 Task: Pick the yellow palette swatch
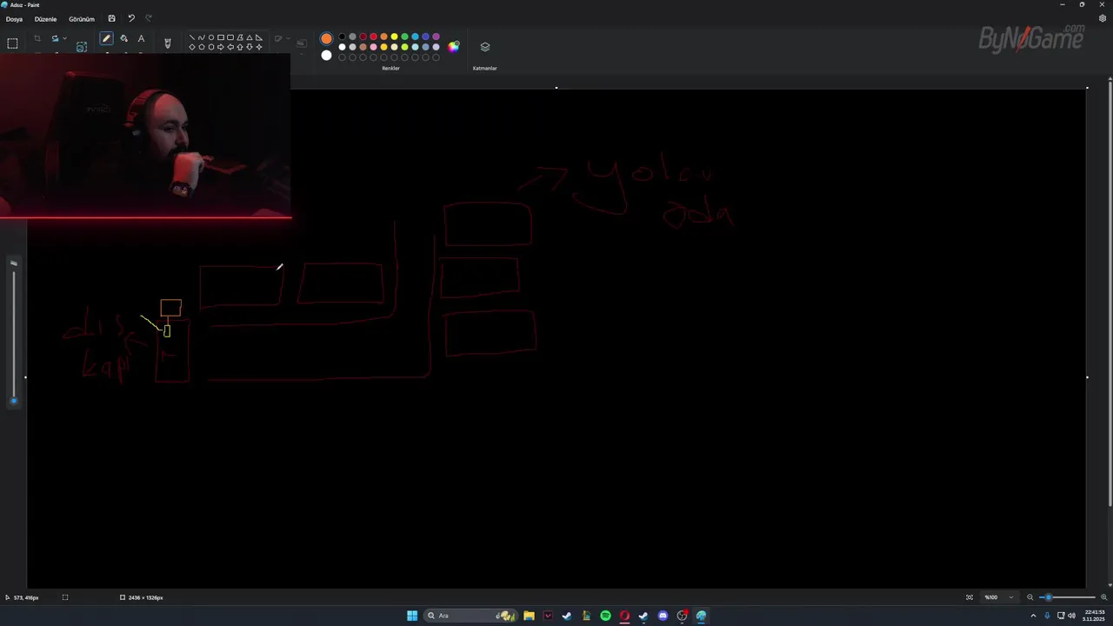pos(394,37)
